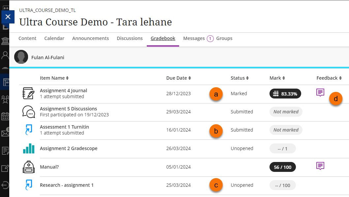
Task: Open the Assignment 4 Journal feedback icon
Action: pyautogui.click(x=320, y=93)
